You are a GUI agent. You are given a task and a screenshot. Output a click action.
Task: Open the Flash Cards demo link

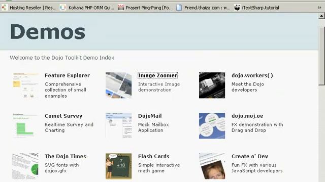[x=153, y=156]
